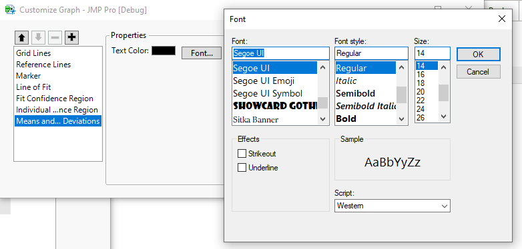Select size 18 in list
Screen dimensions: 522x249
click(x=427, y=83)
